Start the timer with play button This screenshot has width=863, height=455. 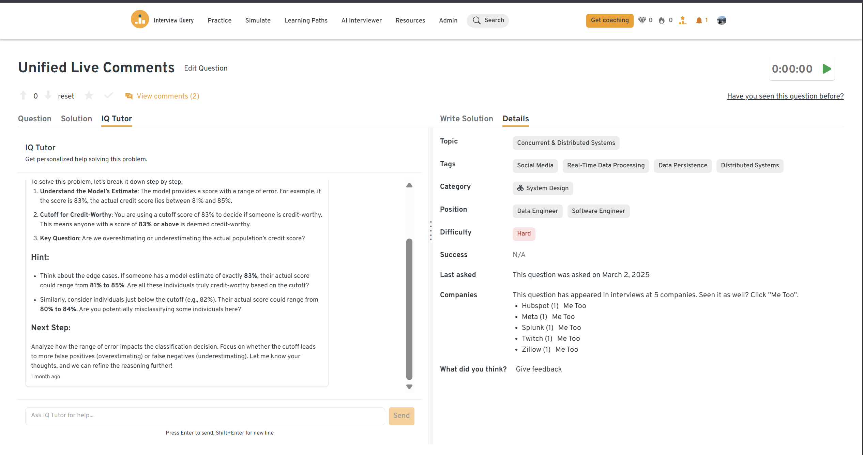pyautogui.click(x=827, y=69)
